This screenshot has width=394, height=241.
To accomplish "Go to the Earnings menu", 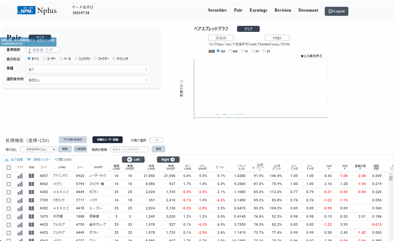I will [x=258, y=10].
